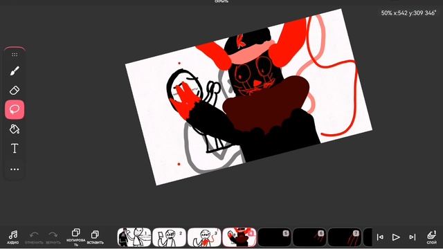
Task: Select the Lasso selection tool
Action: 15,109
